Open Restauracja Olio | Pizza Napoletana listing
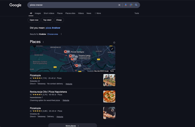 pyautogui.click(x=48, y=92)
